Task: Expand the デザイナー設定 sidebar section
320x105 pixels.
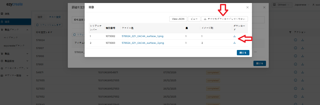Action: [15, 75]
